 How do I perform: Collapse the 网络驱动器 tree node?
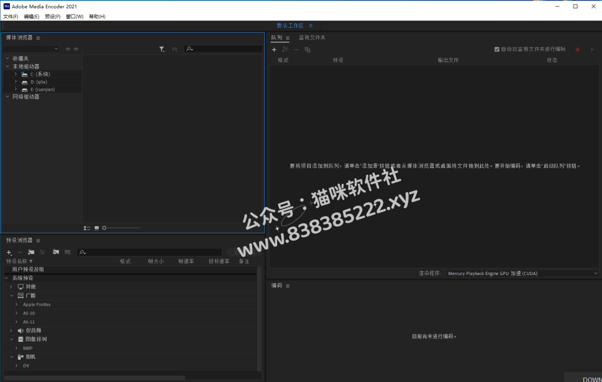(7, 97)
